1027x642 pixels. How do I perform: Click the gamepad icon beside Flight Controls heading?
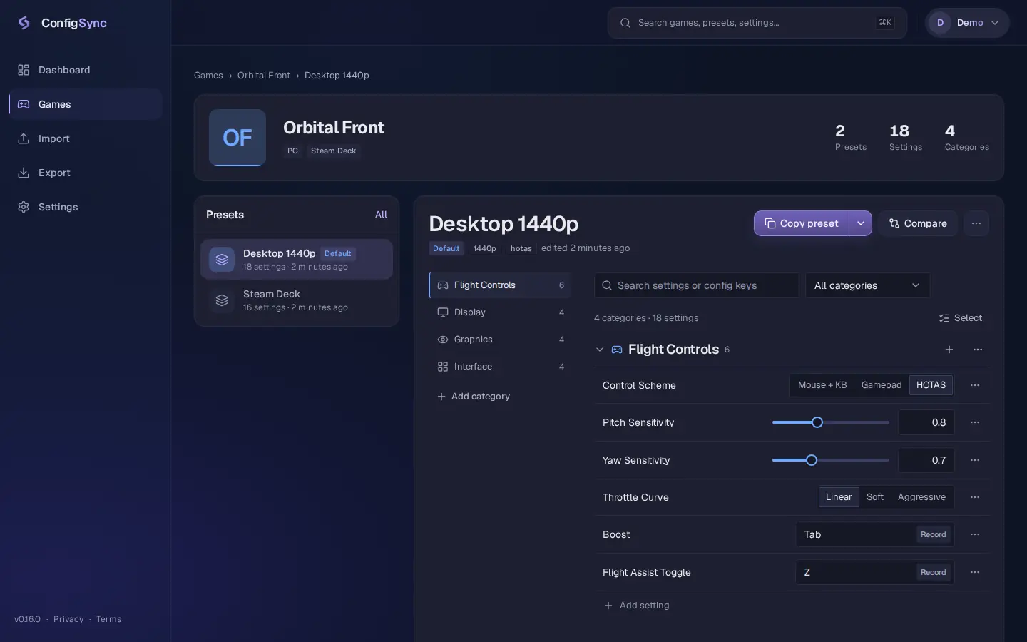coord(617,350)
